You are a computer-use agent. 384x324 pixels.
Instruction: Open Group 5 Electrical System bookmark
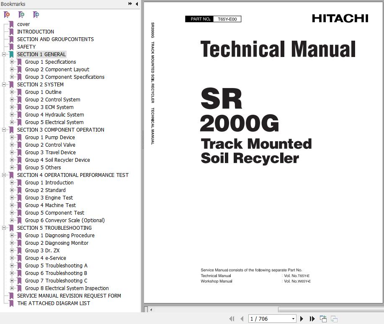[54, 122]
